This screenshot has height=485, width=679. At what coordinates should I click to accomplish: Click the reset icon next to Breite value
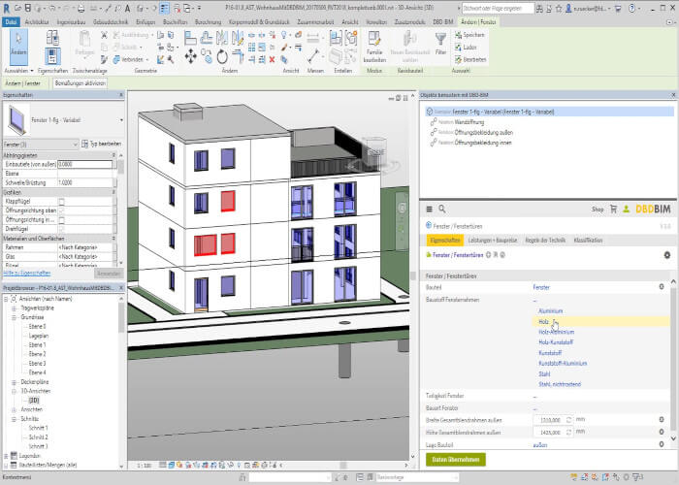[x=569, y=420]
